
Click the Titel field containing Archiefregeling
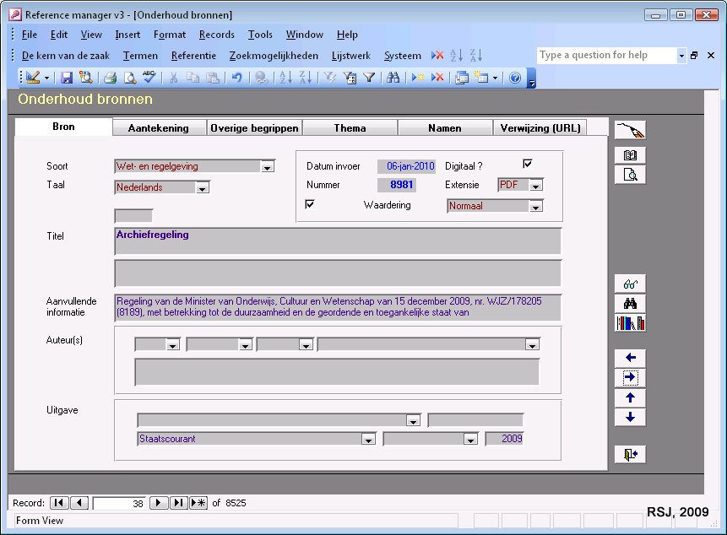coord(338,241)
